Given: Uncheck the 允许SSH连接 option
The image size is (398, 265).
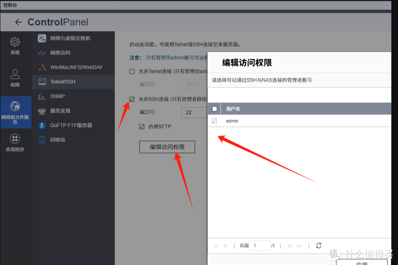Looking at the screenshot, I should pos(132,99).
